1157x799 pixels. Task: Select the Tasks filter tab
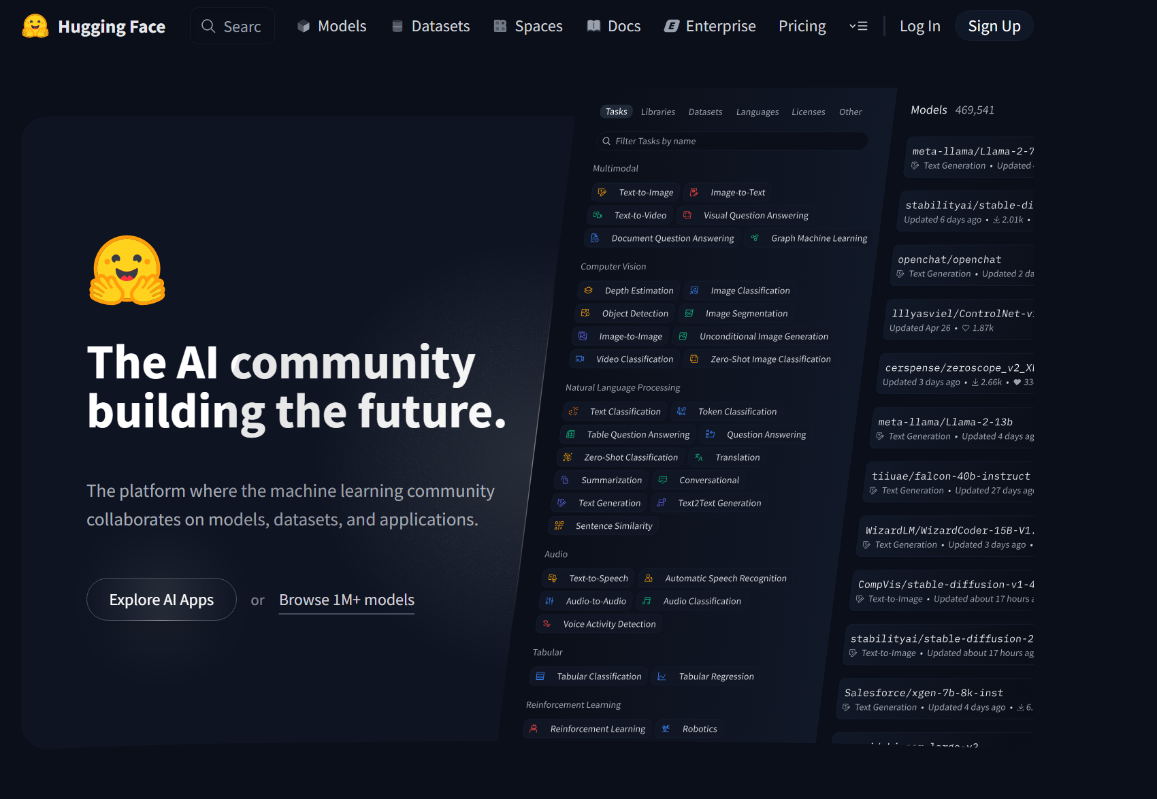point(616,112)
